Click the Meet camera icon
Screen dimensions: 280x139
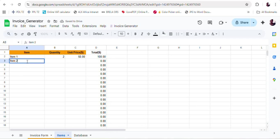point(221,22)
